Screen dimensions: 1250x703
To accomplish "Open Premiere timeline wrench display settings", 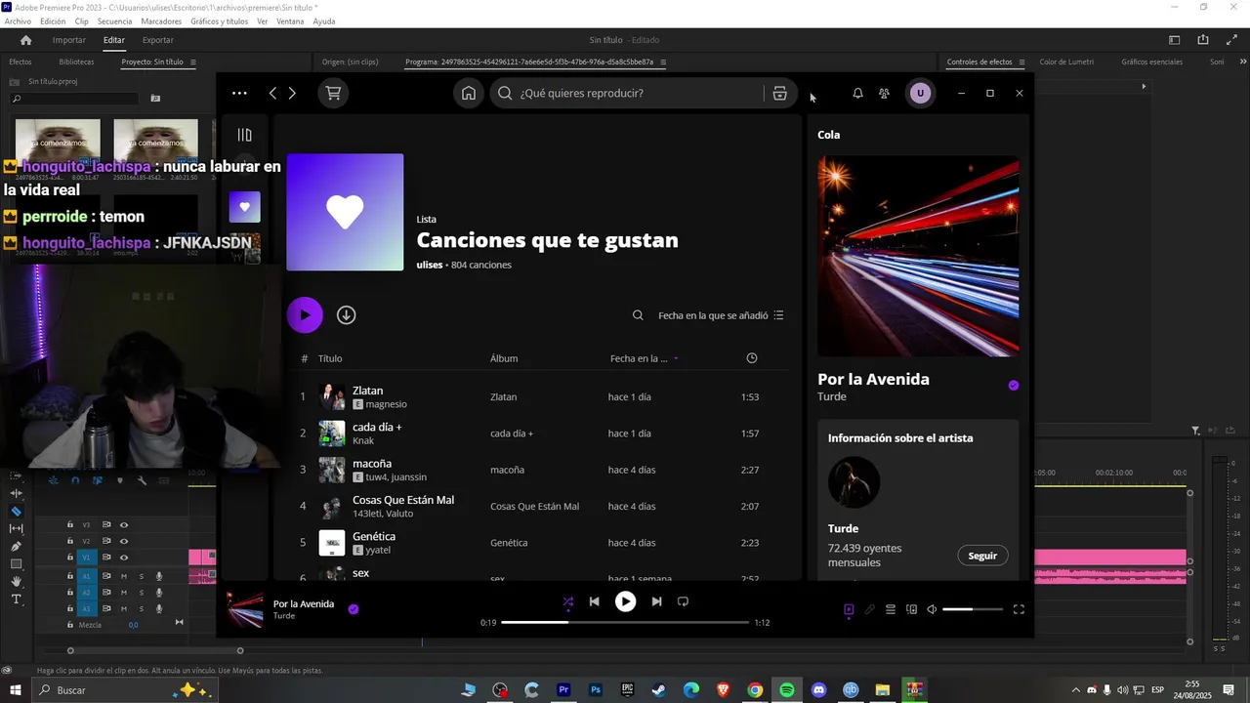I will (x=142, y=480).
